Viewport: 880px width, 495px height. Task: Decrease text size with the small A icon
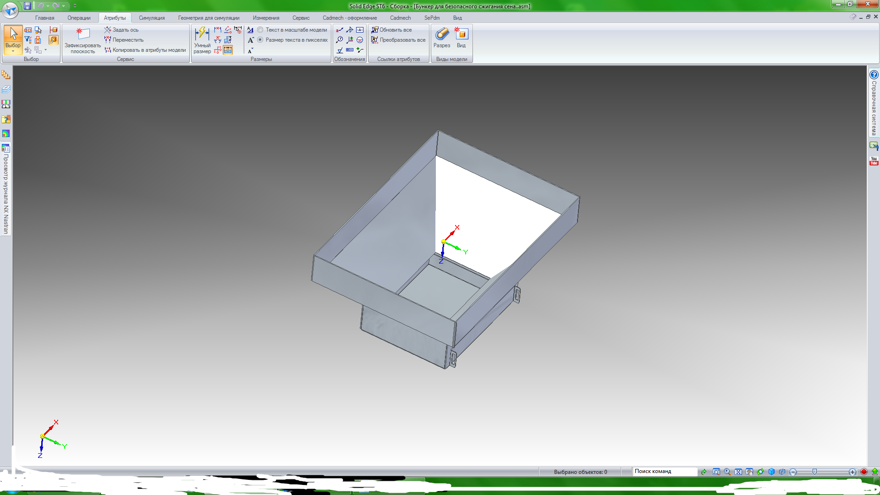[x=251, y=50]
